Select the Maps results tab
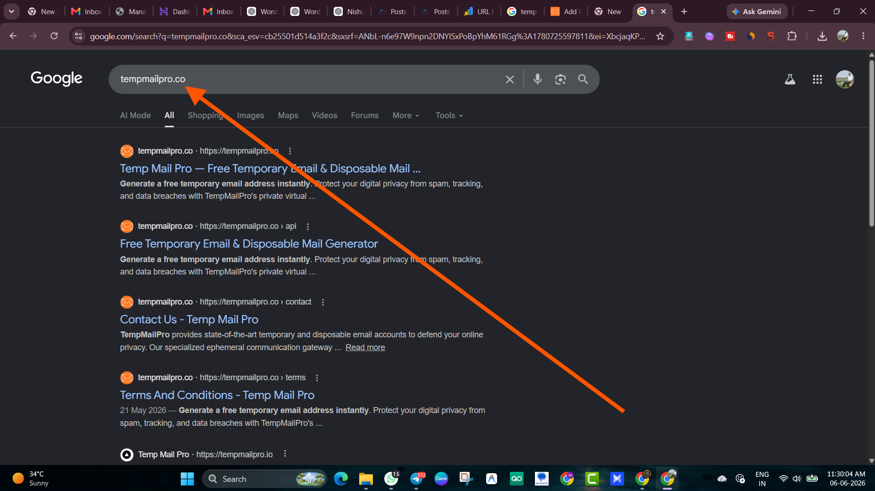Viewport: 875px width, 491px height. (288, 115)
